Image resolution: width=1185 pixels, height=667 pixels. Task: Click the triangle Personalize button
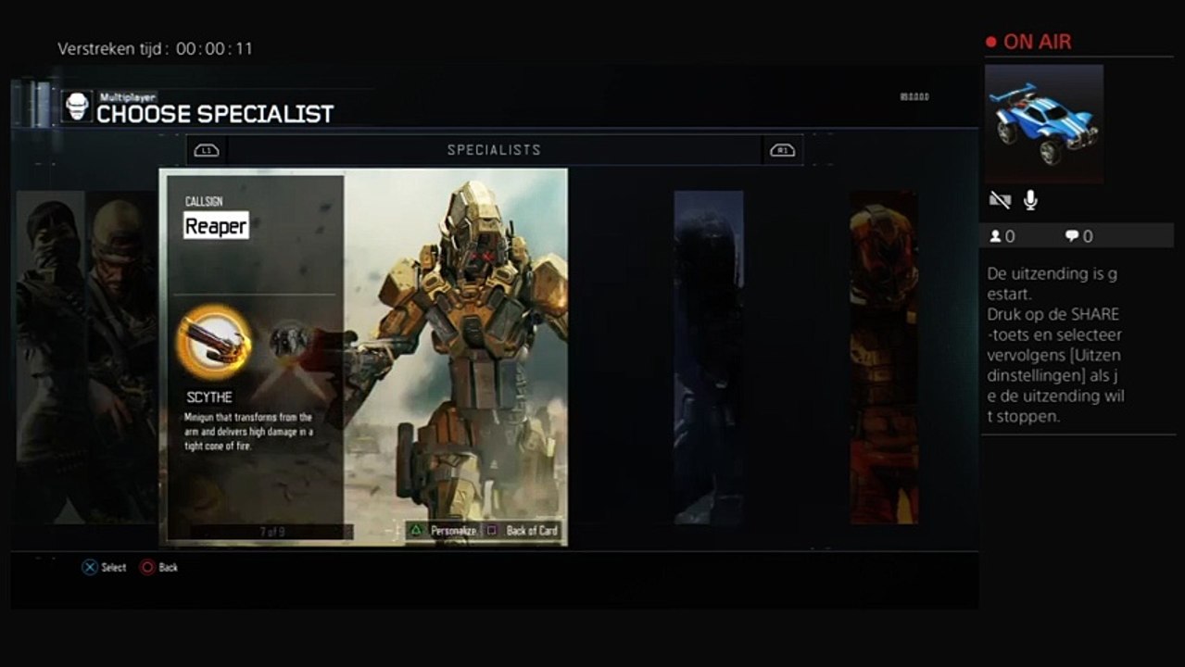click(442, 531)
